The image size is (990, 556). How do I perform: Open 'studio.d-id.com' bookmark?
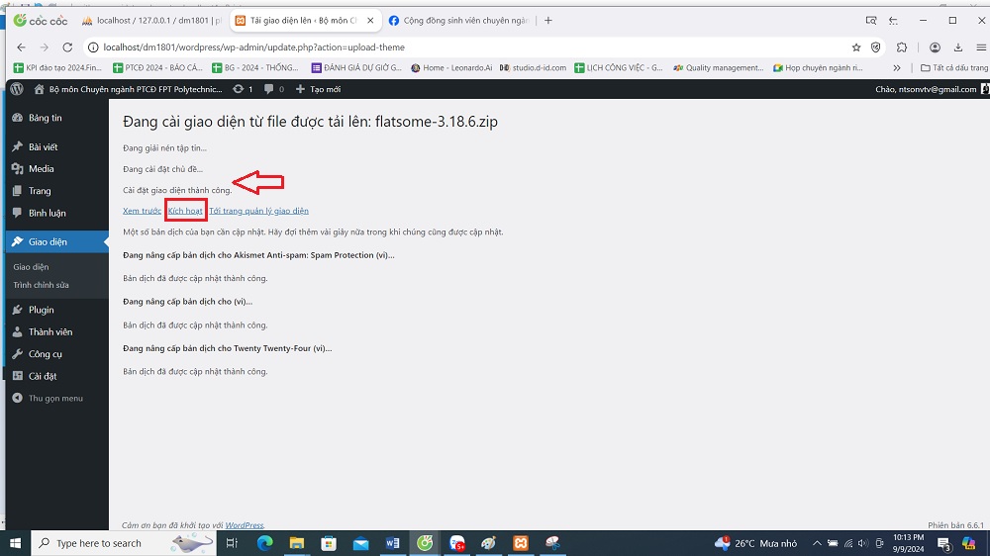[533, 67]
